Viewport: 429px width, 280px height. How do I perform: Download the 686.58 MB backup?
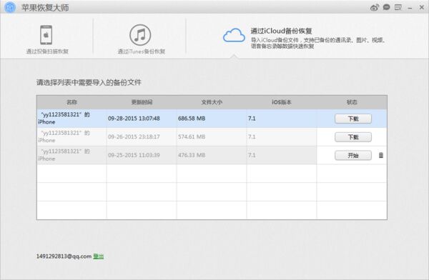pos(353,119)
